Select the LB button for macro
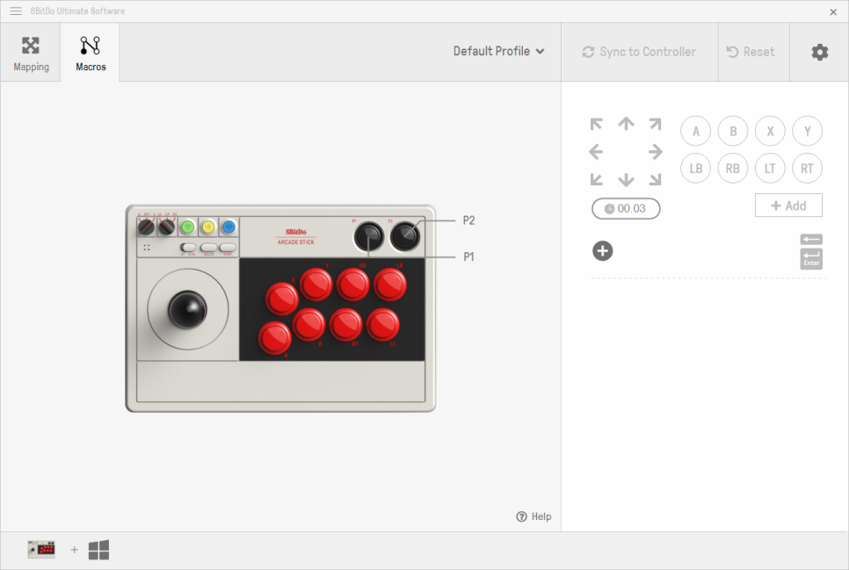Screen dimensions: 849x570 coord(696,169)
